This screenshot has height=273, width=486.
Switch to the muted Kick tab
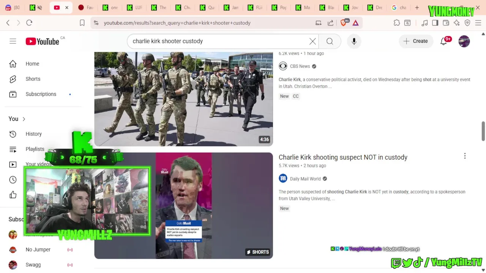pos(36,8)
